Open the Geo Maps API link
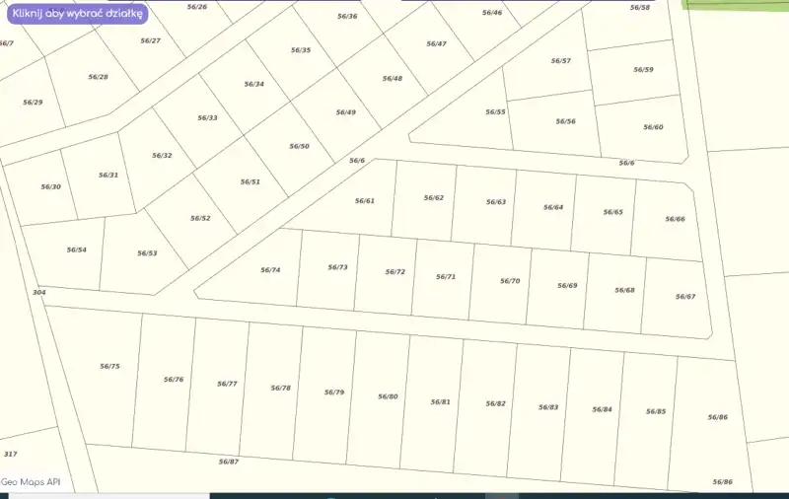Viewport: 789px width, 499px height. click(31, 481)
